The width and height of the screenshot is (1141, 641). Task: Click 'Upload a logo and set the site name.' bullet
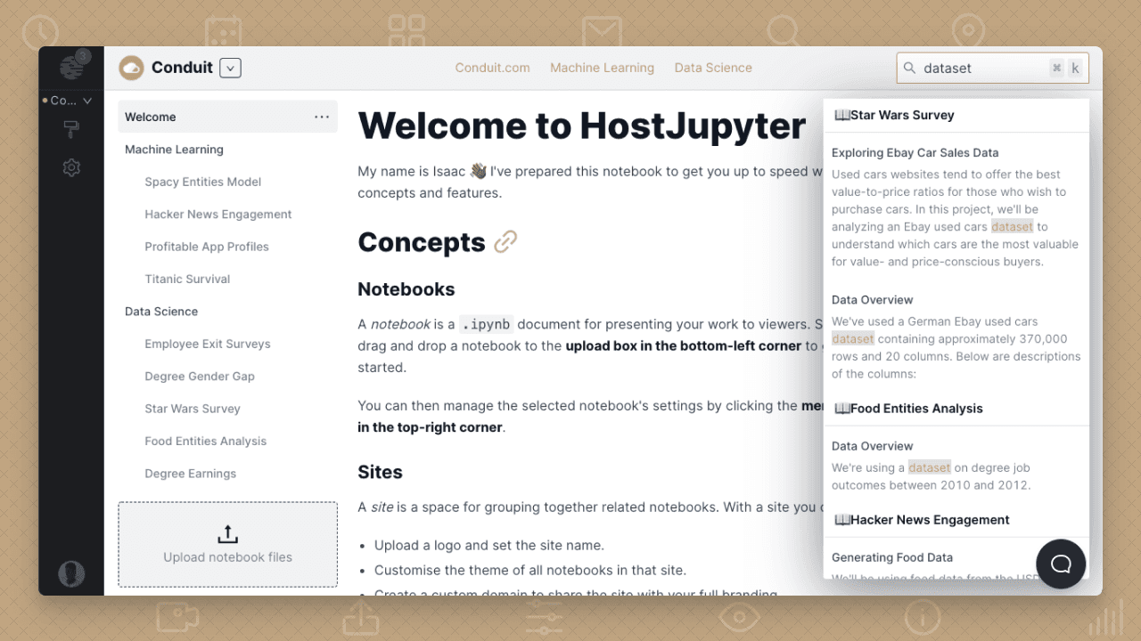click(x=489, y=545)
